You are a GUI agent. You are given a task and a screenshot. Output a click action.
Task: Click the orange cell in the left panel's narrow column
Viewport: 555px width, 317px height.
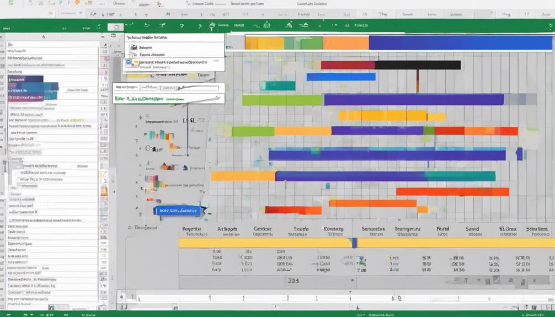click(x=104, y=191)
